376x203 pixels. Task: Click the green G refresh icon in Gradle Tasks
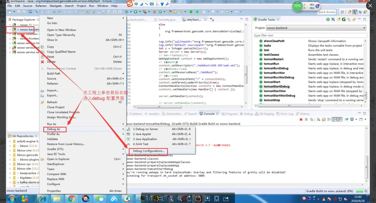point(344,19)
